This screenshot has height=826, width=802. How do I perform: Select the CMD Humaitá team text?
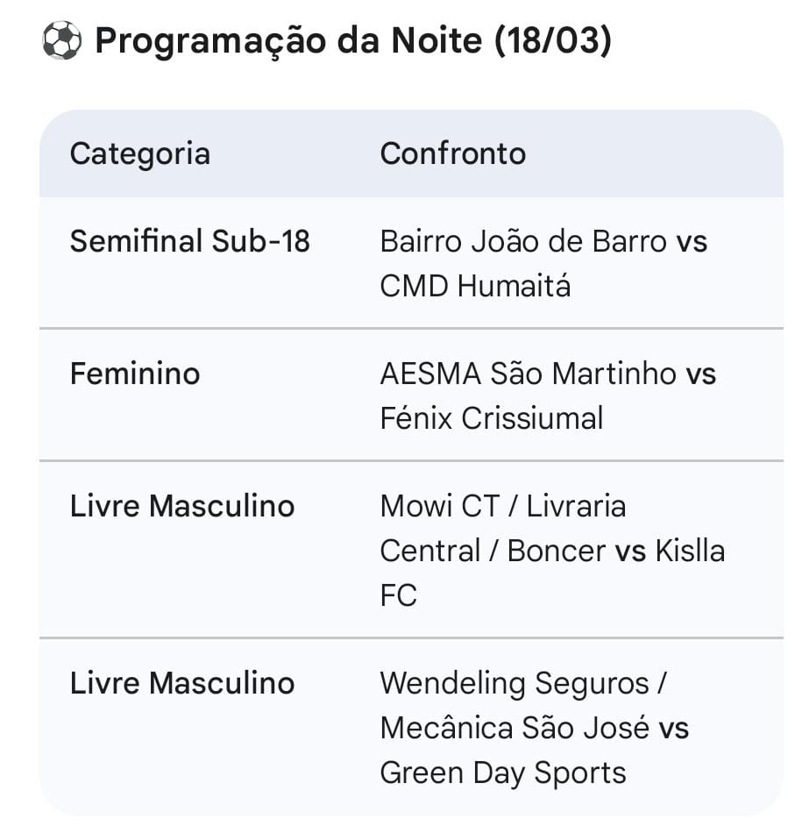[475, 286]
